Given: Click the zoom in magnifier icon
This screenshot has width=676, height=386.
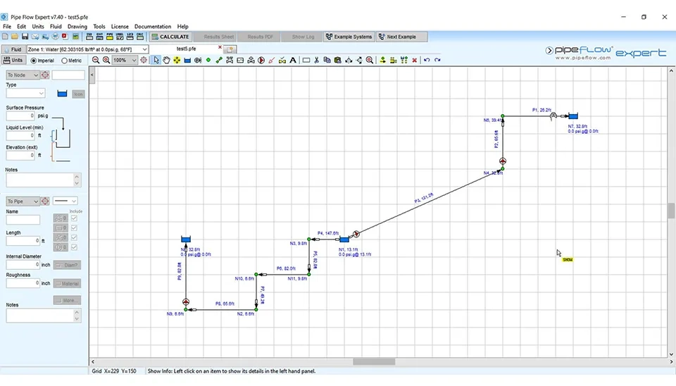Looking at the screenshot, I should [x=106, y=61].
